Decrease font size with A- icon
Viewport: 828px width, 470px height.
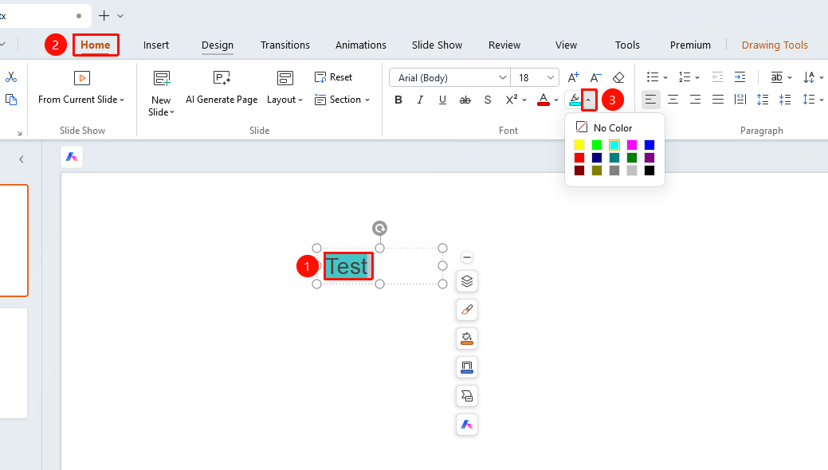click(595, 77)
